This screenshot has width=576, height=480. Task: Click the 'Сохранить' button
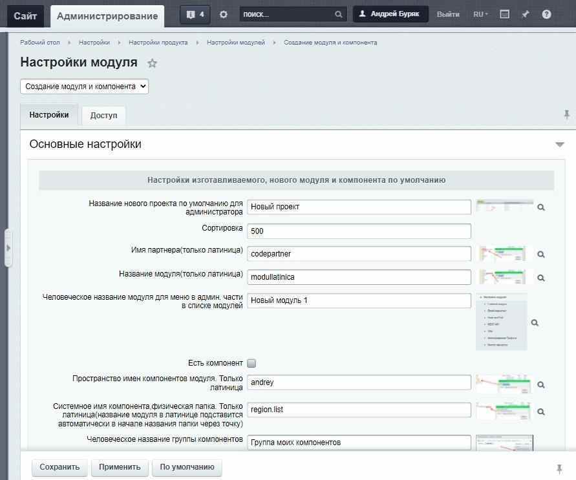pyautogui.click(x=59, y=467)
